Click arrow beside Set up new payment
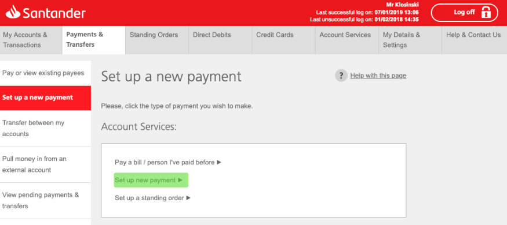Screen dimensions: 507x225 (180, 180)
